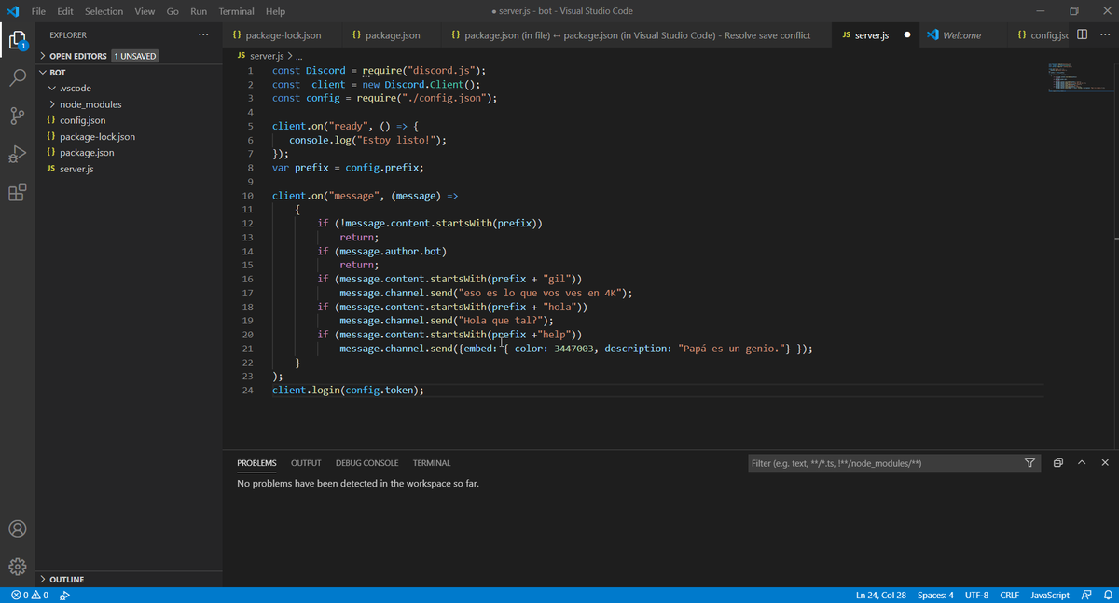Click the VS Code logo icon
The image size is (1119, 603).
point(13,11)
